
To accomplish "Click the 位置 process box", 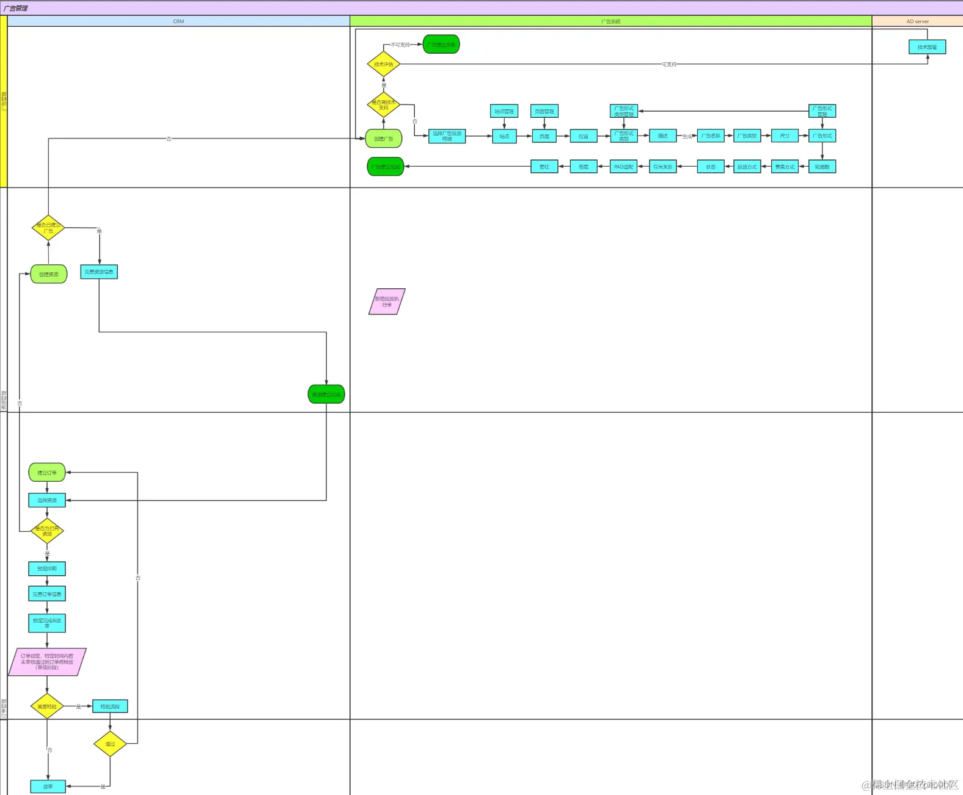I will tap(584, 136).
